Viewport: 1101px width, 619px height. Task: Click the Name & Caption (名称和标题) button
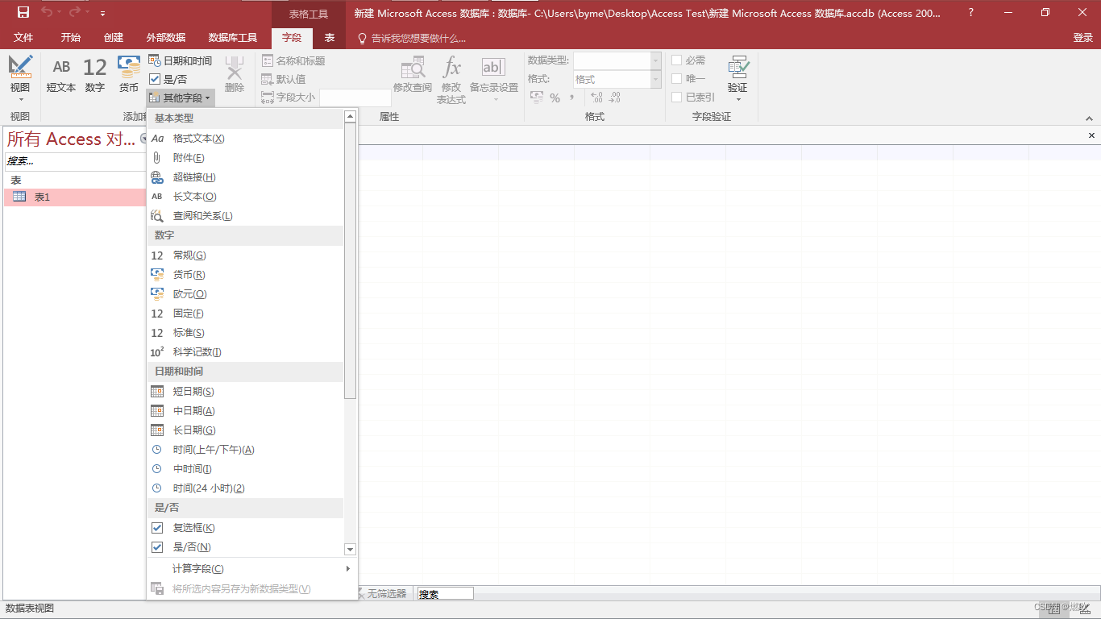(293, 60)
